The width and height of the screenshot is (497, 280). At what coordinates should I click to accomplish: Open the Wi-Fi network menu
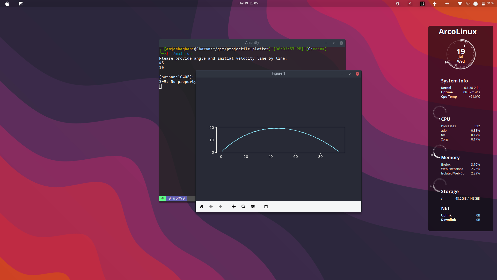coord(460,4)
